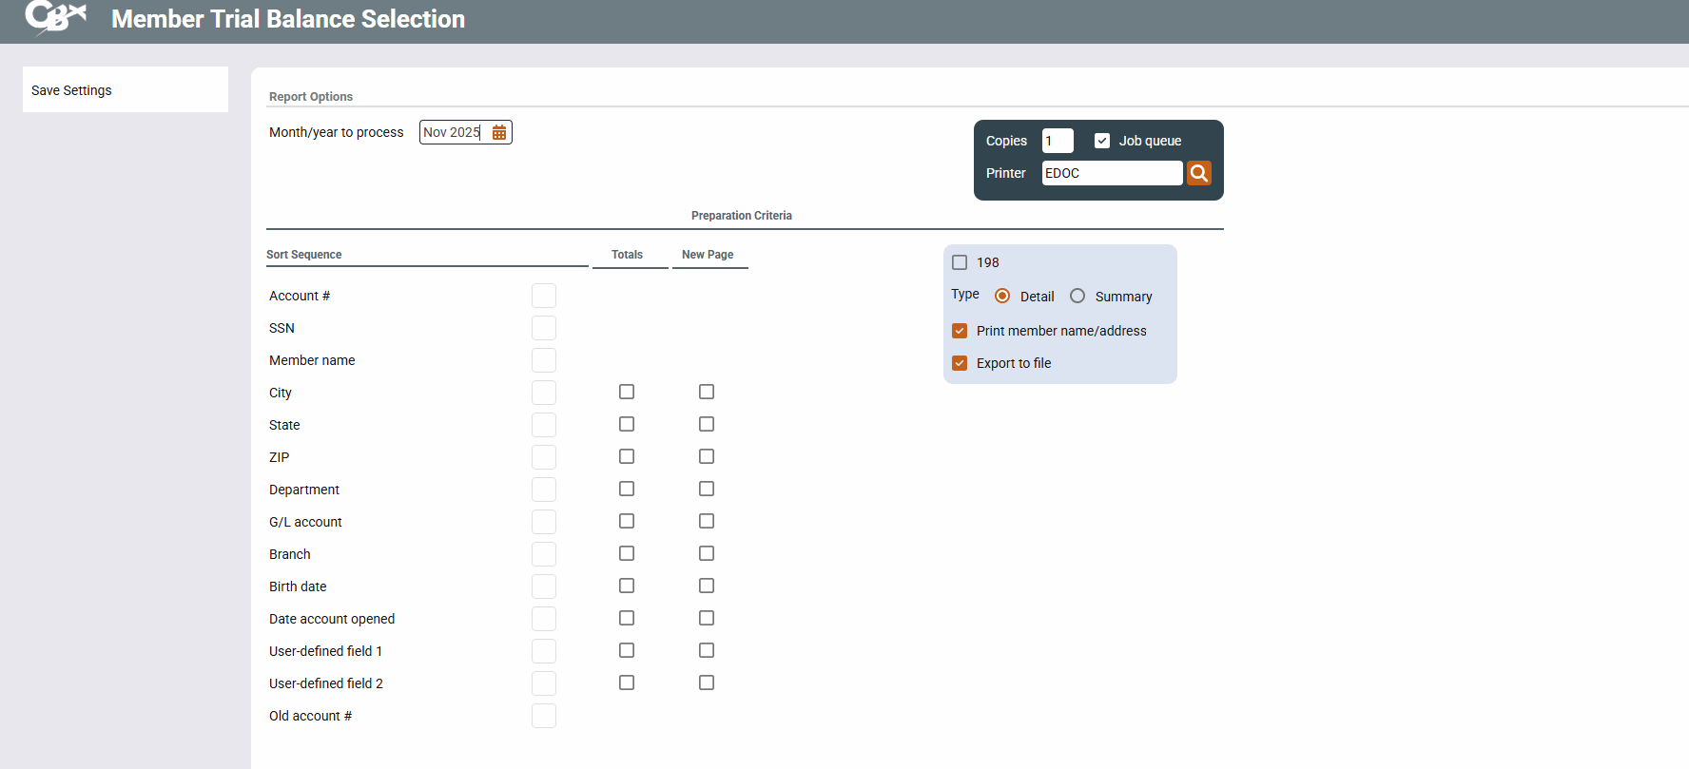Enable Totals for User-defined field 2
Image resolution: width=1689 pixels, height=769 pixels.
point(627,682)
